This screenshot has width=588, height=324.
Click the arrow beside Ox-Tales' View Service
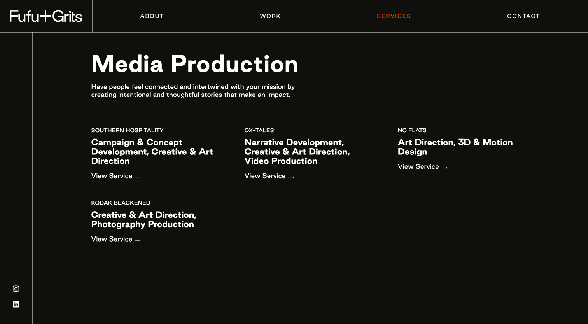pyautogui.click(x=291, y=177)
